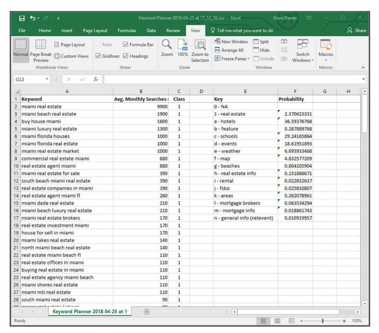Click Synchronous Scrolling icon
Viewport: 379px width, 333px height.
[284, 50]
